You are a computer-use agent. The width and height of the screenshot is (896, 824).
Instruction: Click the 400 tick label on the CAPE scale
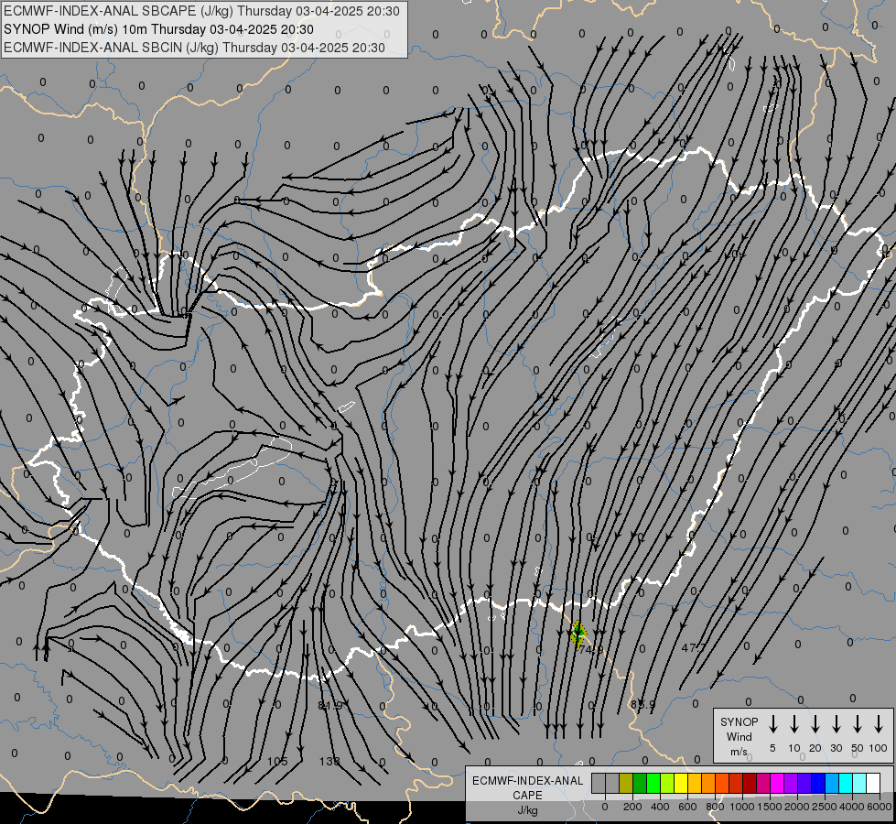coord(660,807)
